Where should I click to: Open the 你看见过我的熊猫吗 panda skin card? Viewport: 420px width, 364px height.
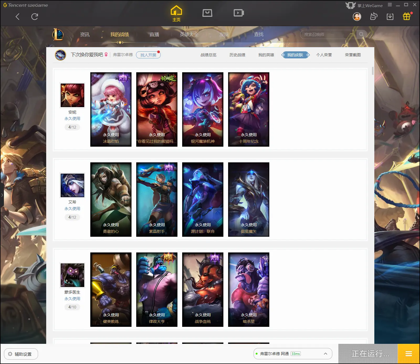[157, 109]
